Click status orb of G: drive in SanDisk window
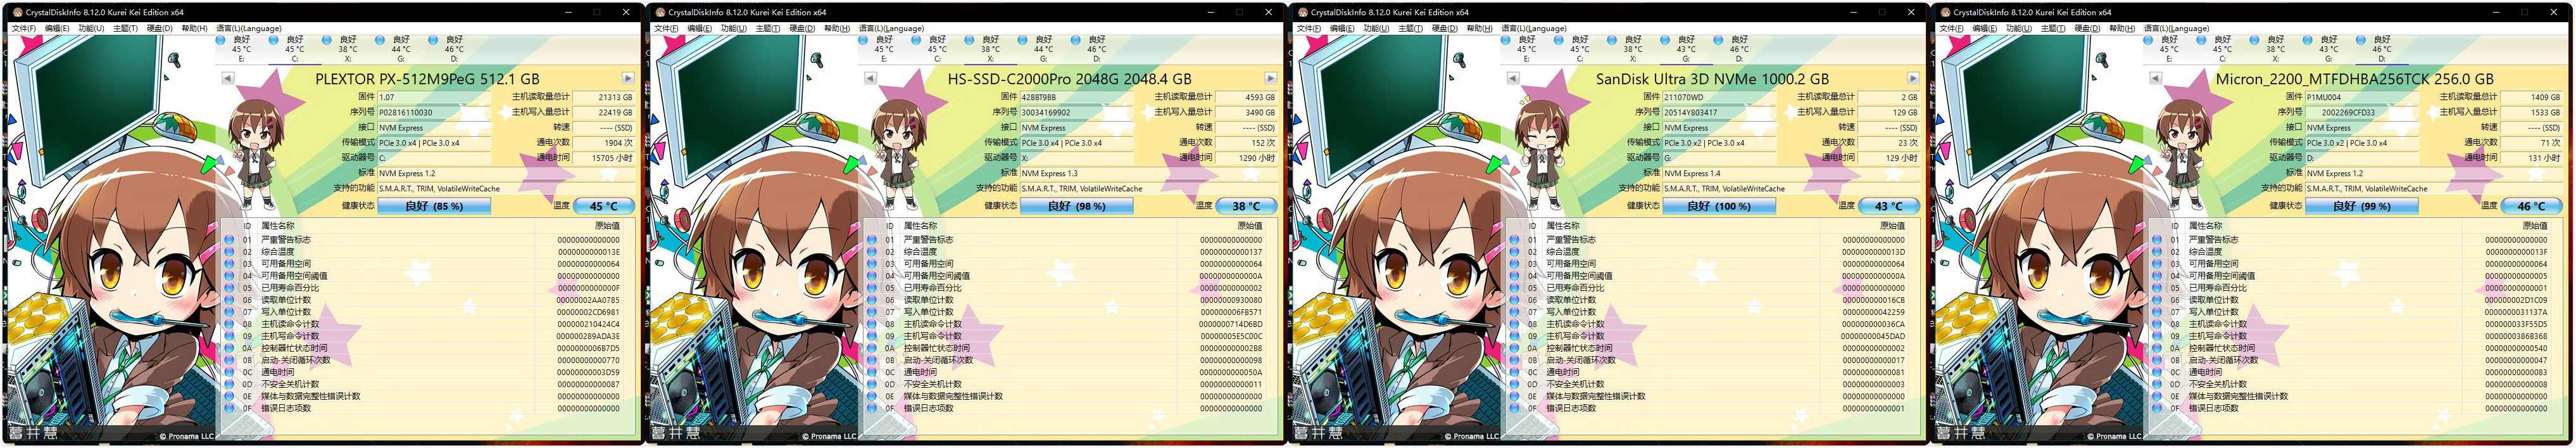This screenshot has width=2576, height=448. 1665,40
